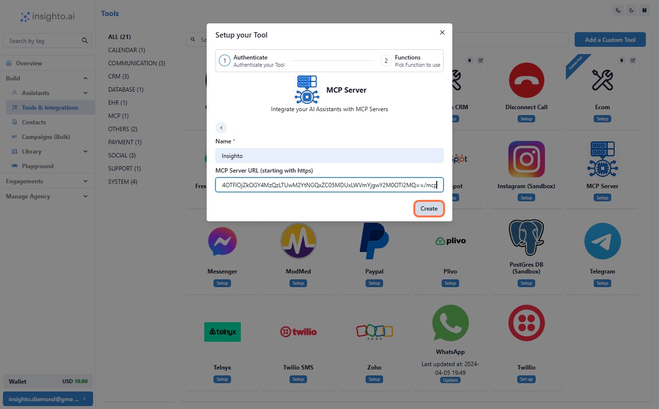Click the Zoho logo
The width and height of the screenshot is (659, 409).
(374, 331)
